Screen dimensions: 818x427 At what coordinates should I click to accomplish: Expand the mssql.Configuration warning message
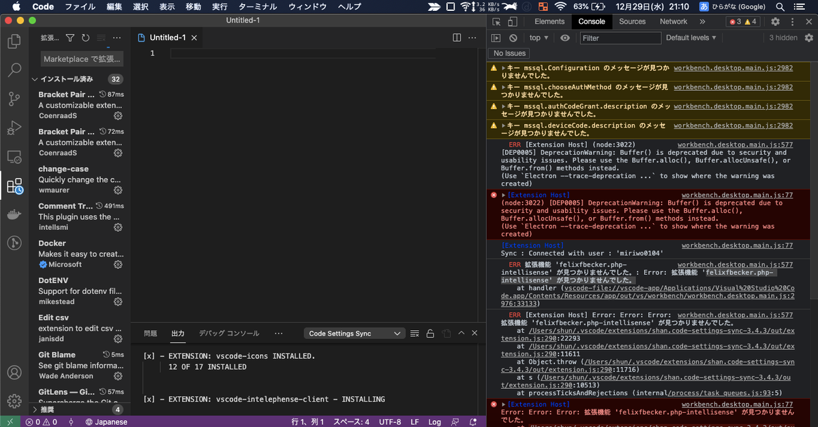tap(504, 68)
